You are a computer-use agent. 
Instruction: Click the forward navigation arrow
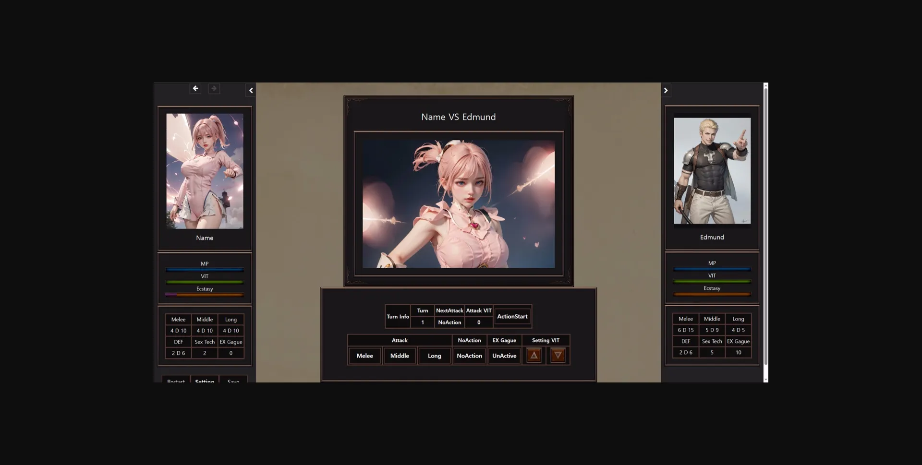(x=214, y=88)
